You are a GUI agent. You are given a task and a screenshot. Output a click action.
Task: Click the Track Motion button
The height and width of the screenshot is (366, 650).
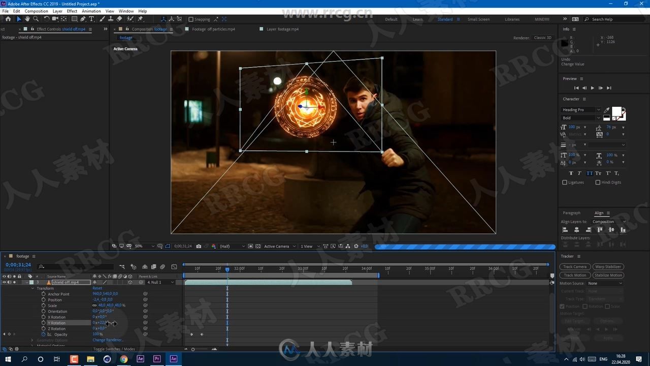[x=575, y=275]
